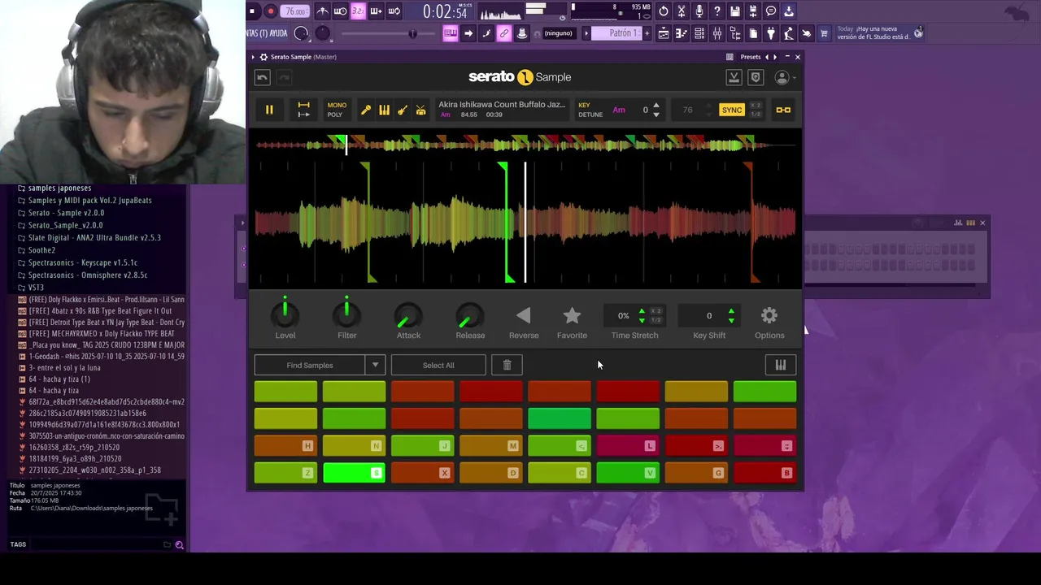
Task: Click the undo arrow in Serato Sample
Action: [x=262, y=77]
